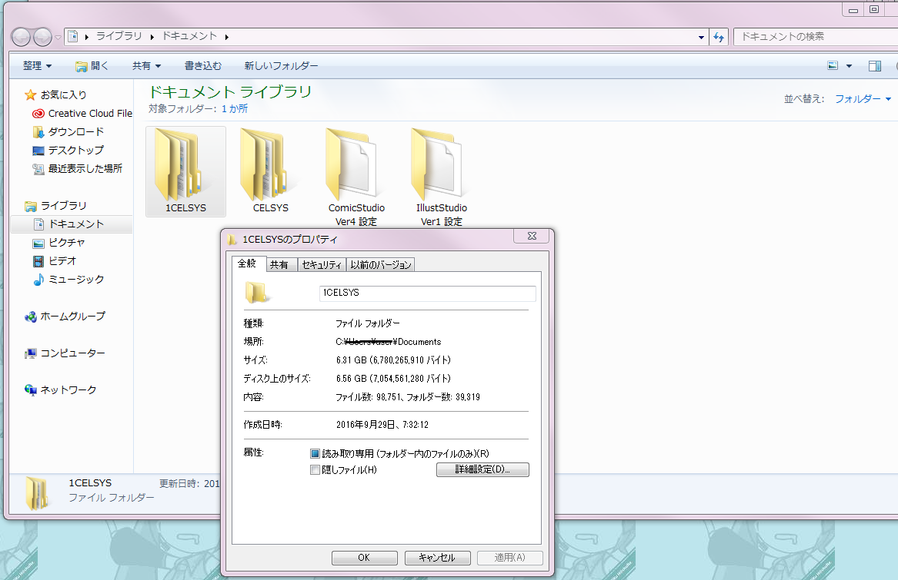The image size is (898, 580).
Task: Toggle the preview pane icon in toolbar
Action: point(874,66)
